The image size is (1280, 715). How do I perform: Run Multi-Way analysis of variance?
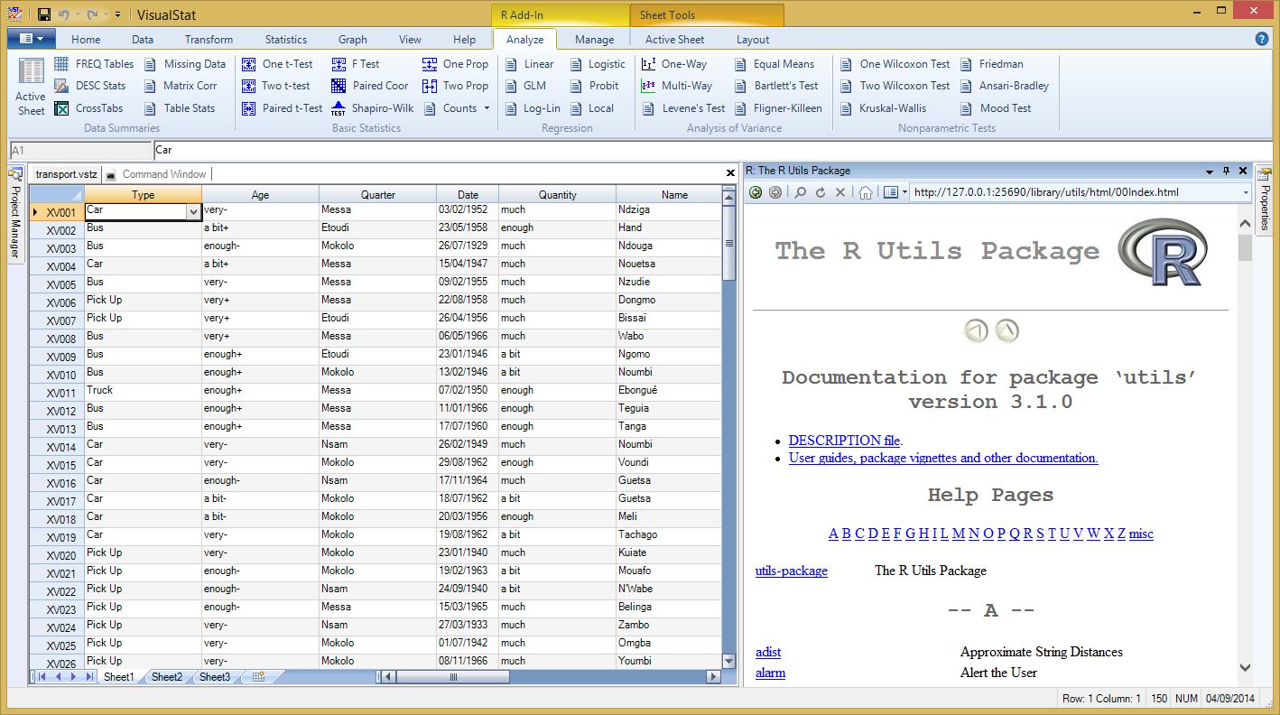[677, 86]
